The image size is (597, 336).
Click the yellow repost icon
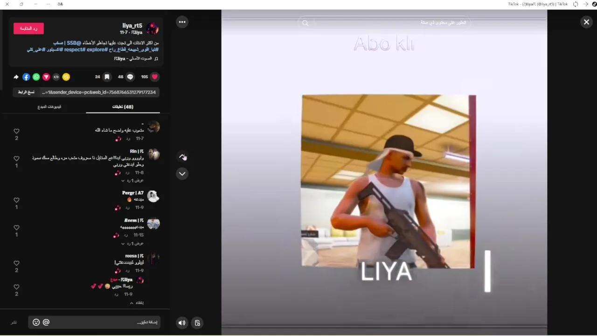tap(66, 77)
